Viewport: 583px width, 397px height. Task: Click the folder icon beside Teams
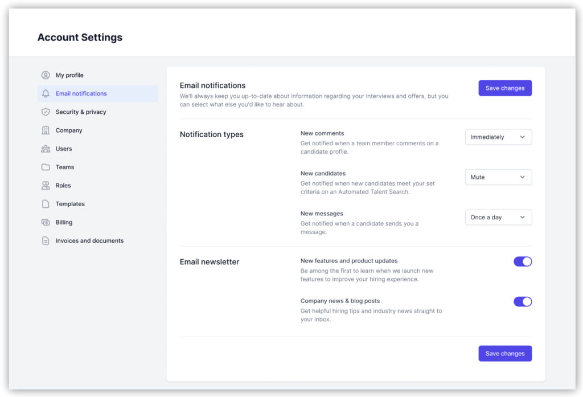[x=46, y=167]
